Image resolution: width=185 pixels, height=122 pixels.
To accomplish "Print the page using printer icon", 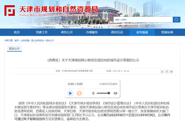I will pos(172,71).
